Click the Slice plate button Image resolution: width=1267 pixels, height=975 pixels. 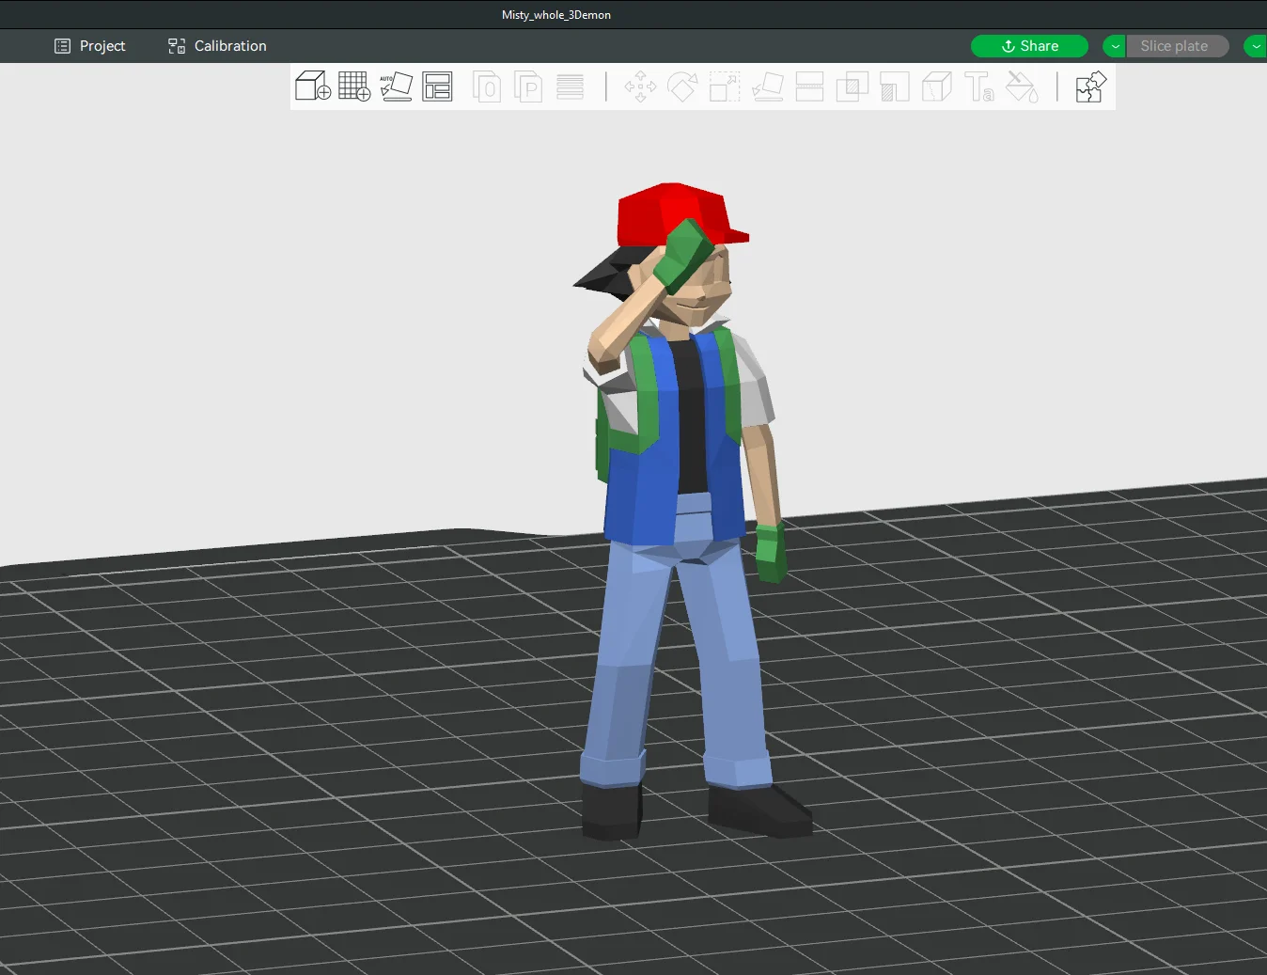[x=1177, y=46]
